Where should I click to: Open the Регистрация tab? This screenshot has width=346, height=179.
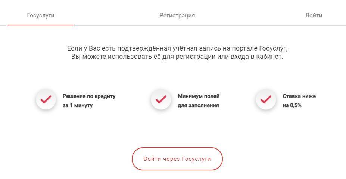177,16
